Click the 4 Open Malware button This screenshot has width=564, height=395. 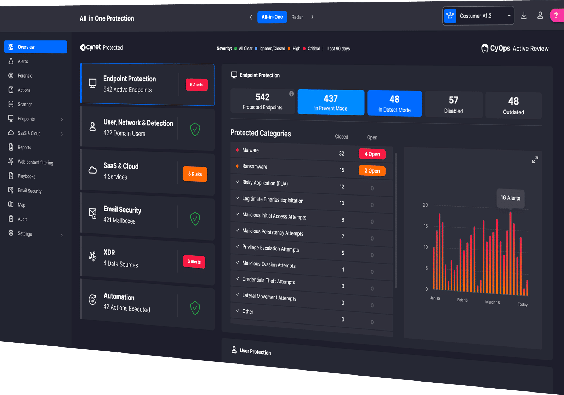point(372,154)
